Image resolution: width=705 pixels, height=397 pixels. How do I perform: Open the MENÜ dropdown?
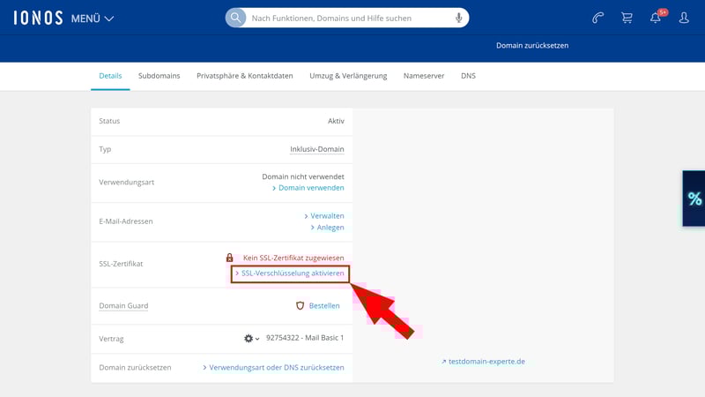[x=93, y=19]
